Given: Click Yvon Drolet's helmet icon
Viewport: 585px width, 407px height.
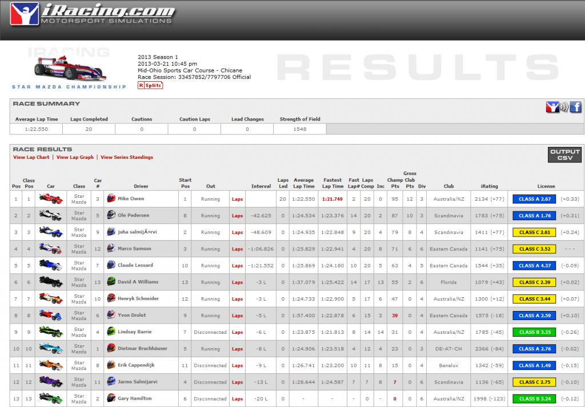Looking at the screenshot, I should coord(111,315).
